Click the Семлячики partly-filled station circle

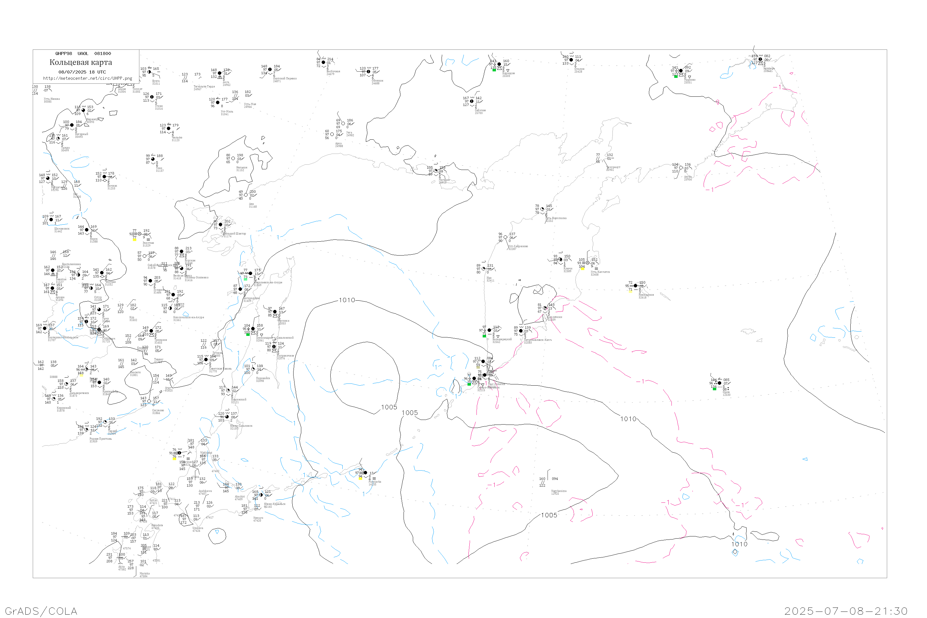coord(545,308)
